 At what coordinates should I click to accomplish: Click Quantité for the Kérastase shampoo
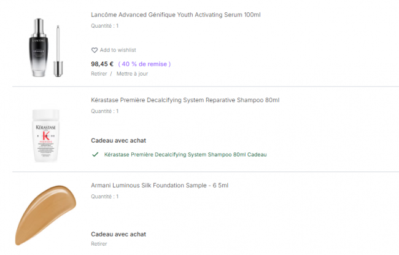(x=104, y=111)
